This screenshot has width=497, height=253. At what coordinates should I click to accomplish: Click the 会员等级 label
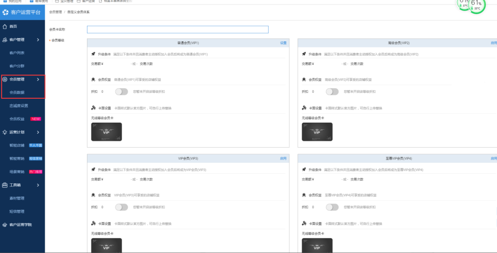point(57,40)
